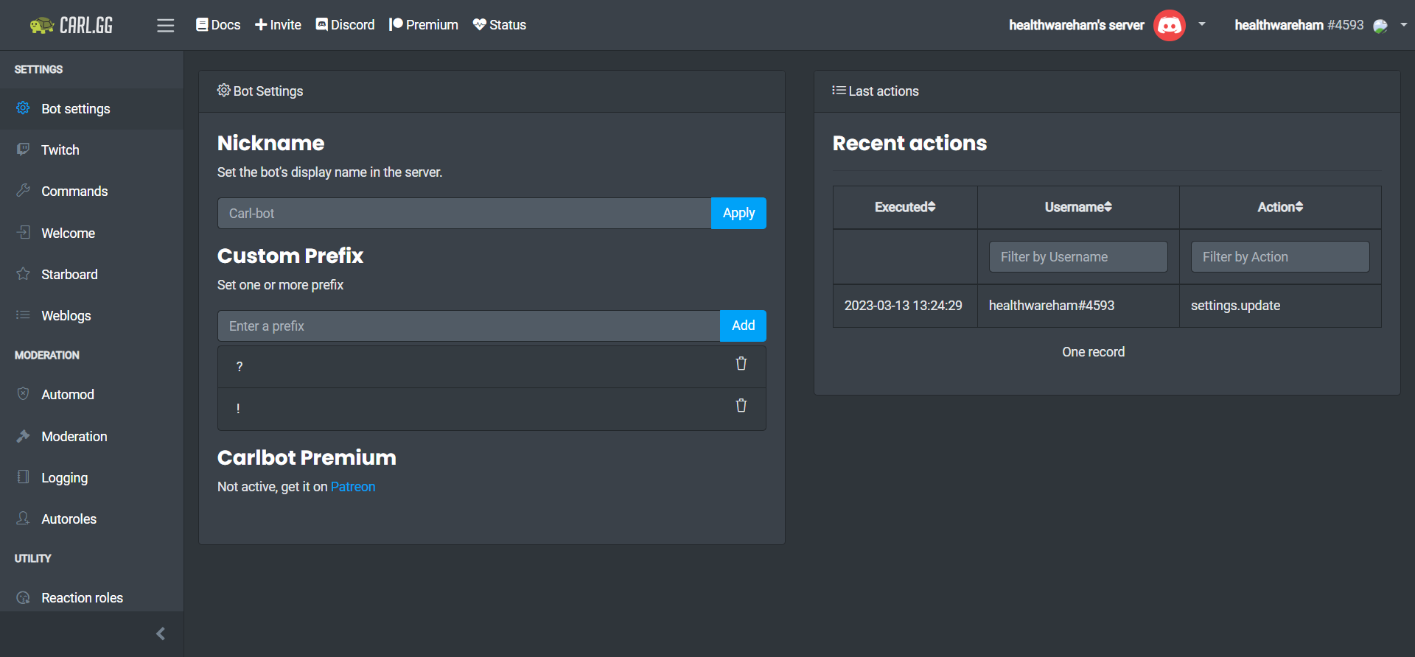Select the 2023-03-13 13:24:29 timestamp cell

point(904,306)
